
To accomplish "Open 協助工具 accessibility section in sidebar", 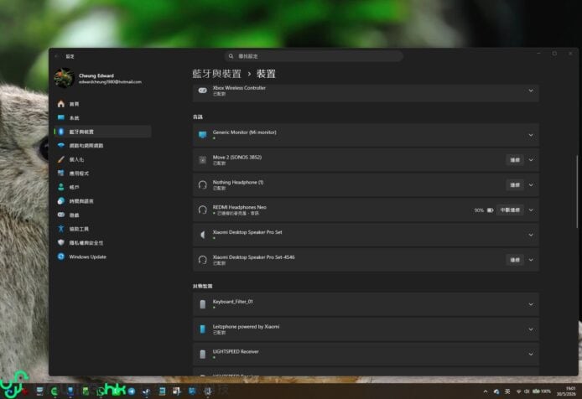I will pos(102,229).
